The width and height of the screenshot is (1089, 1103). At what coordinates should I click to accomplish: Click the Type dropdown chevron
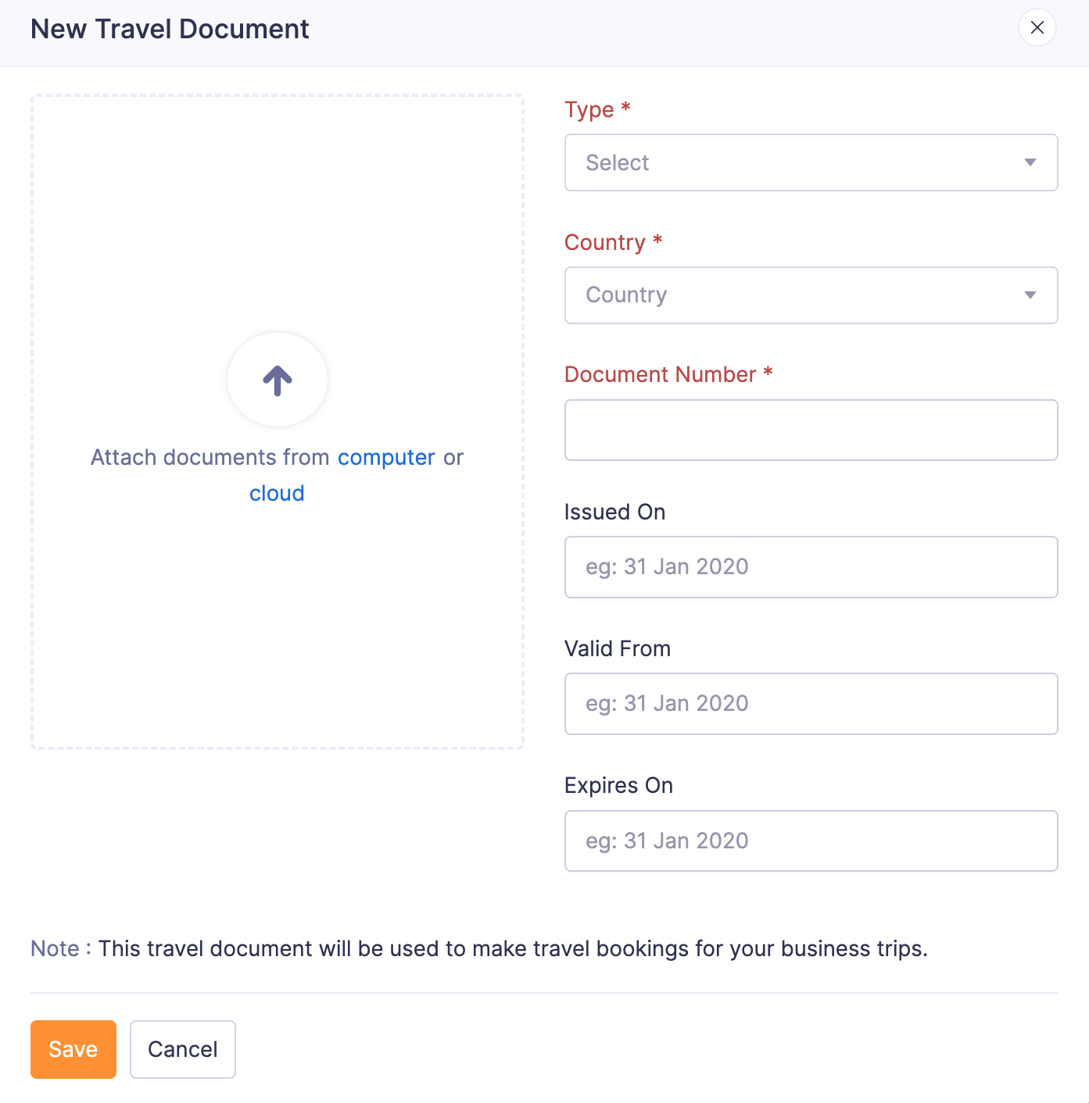pyautogui.click(x=1030, y=162)
